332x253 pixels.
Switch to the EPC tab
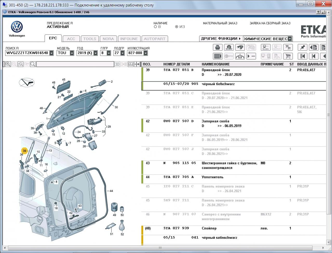[53, 38]
